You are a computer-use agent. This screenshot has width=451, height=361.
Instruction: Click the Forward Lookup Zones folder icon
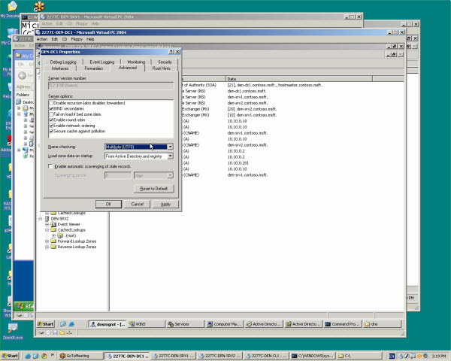53,241
